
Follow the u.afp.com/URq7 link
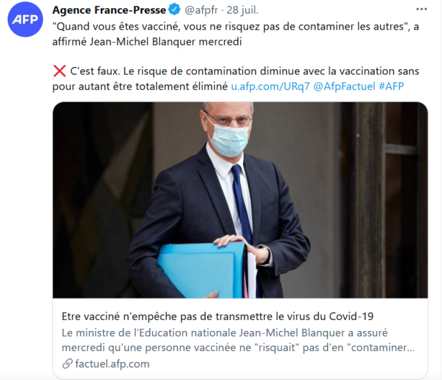coord(270,86)
